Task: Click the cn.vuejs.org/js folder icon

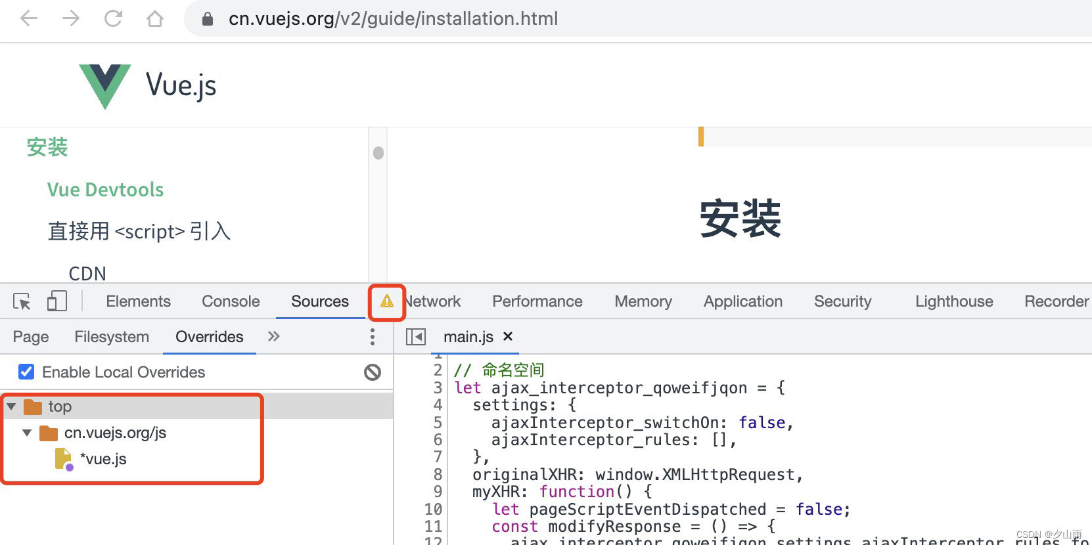Action: coord(49,433)
